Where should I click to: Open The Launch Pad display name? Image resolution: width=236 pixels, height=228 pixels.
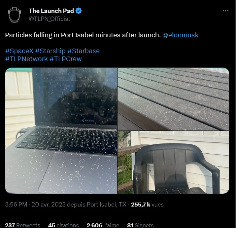[x=51, y=11]
